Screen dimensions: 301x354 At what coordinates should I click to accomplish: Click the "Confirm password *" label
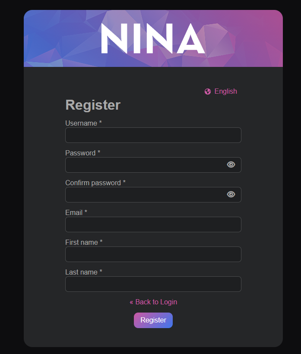tap(95, 183)
